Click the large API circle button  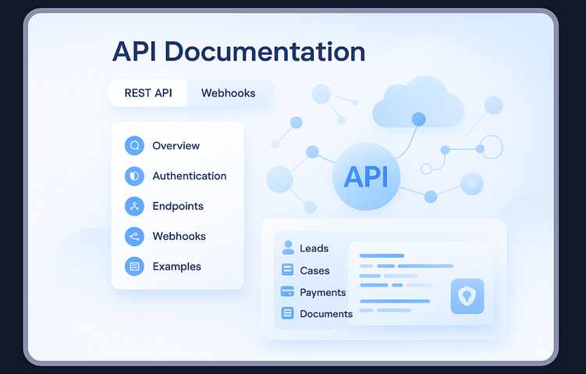[x=366, y=176]
